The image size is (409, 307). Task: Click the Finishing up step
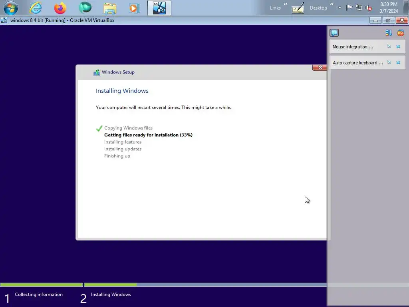pyautogui.click(x=117, y=156)
